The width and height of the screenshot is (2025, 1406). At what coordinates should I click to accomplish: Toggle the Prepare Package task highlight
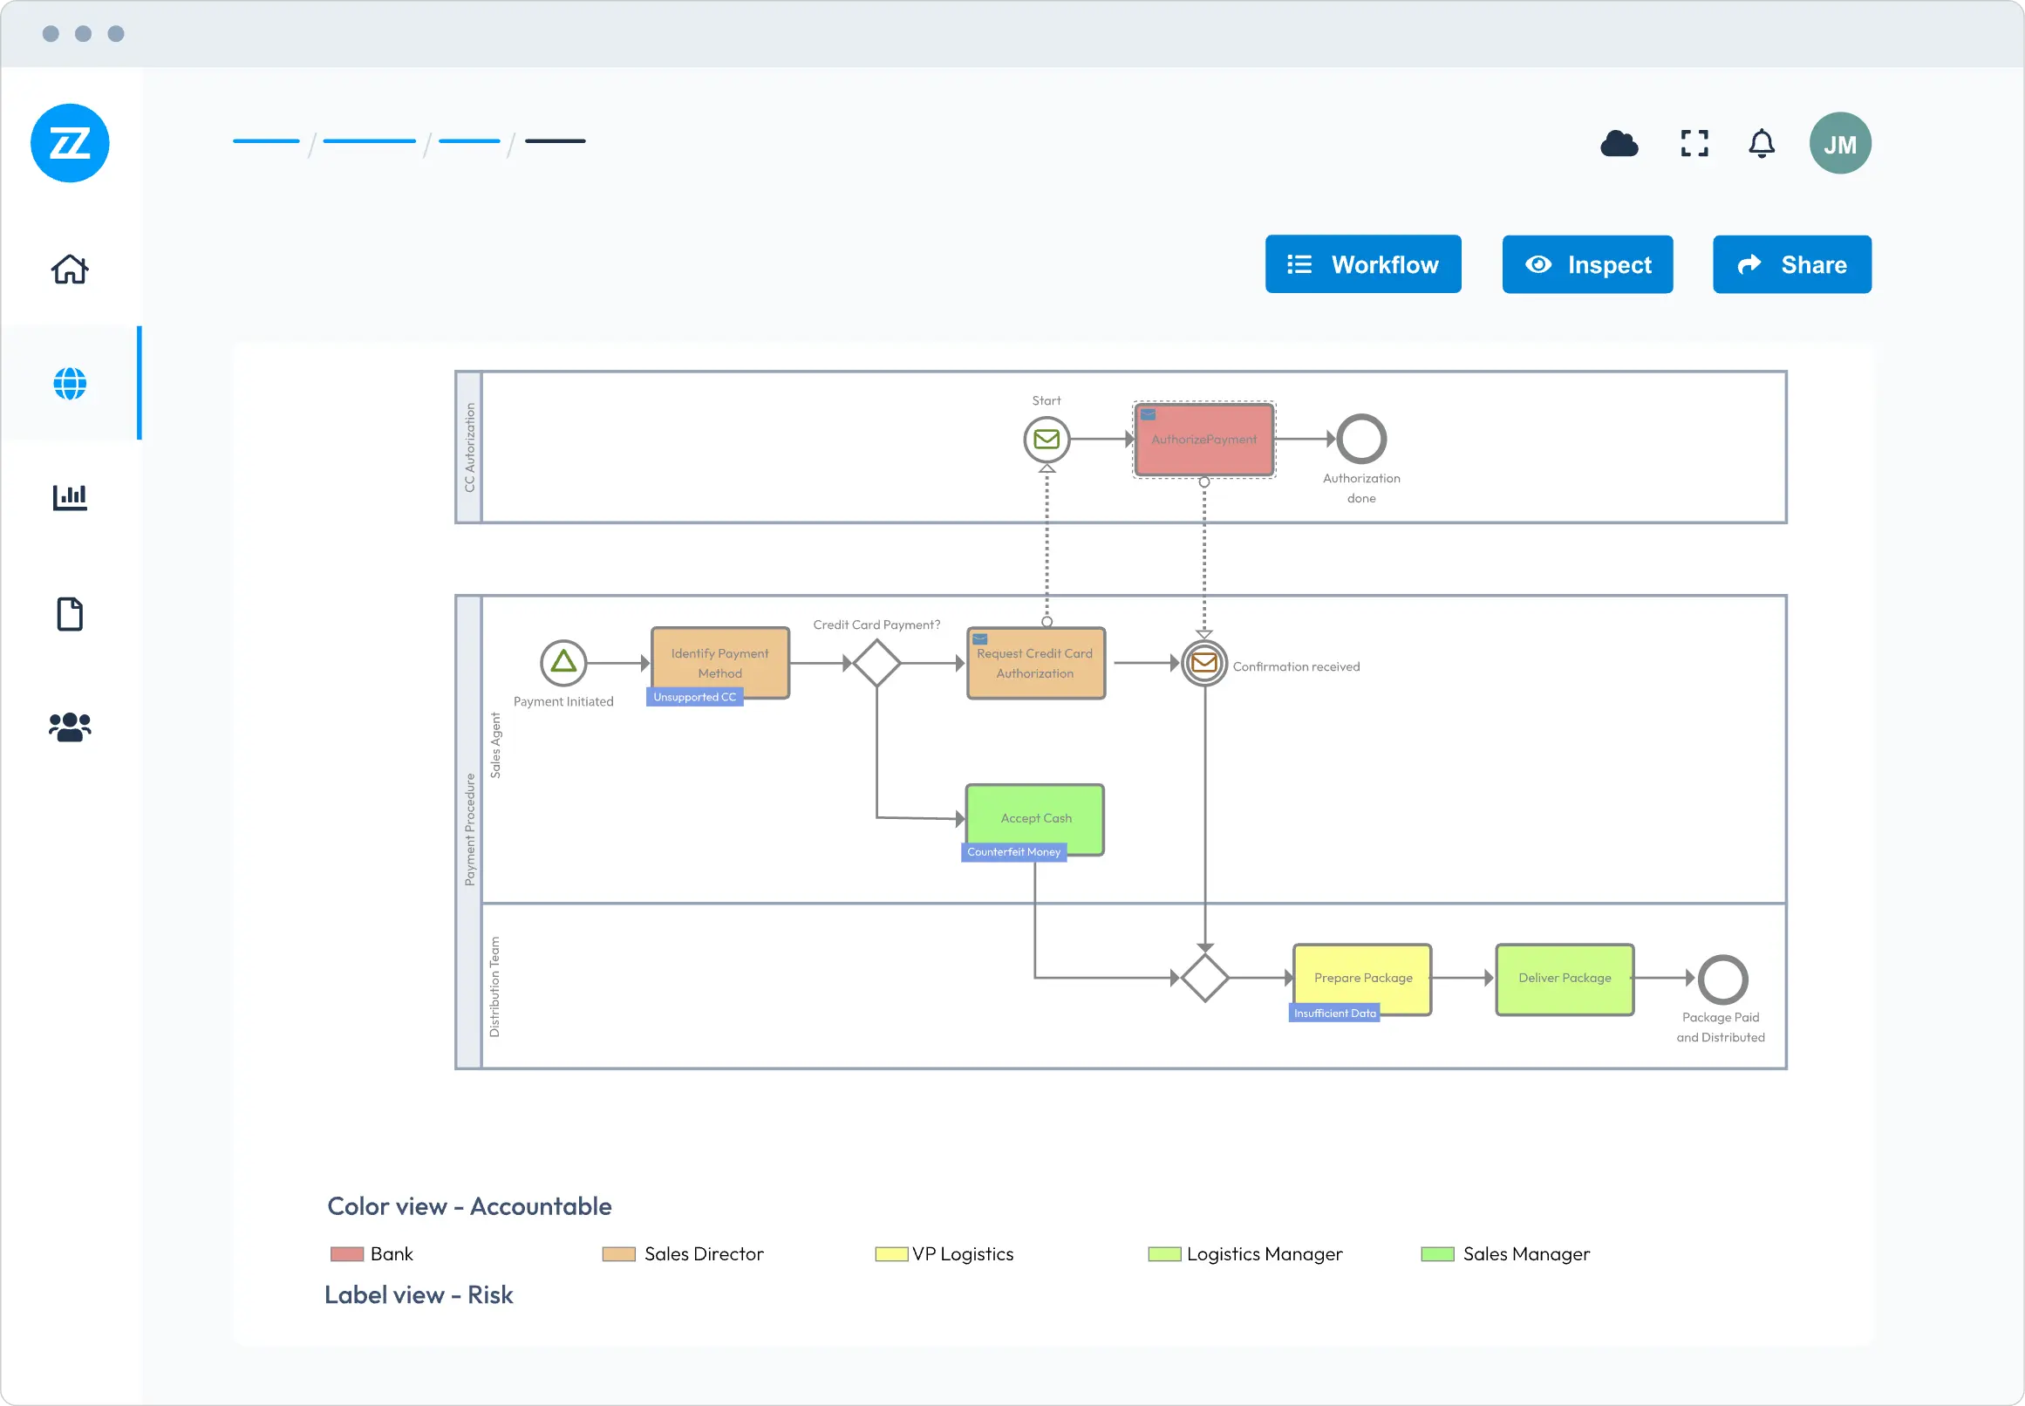click(1360, 978)
